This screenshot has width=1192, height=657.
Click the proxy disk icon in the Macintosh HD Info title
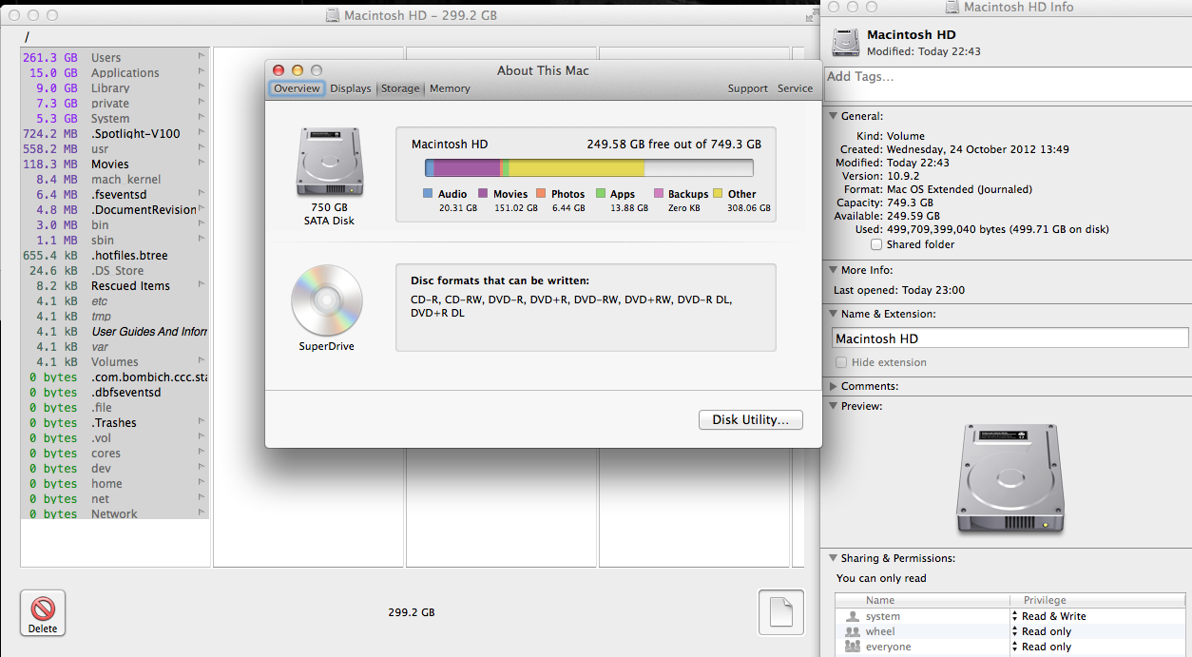click(952, 8)
